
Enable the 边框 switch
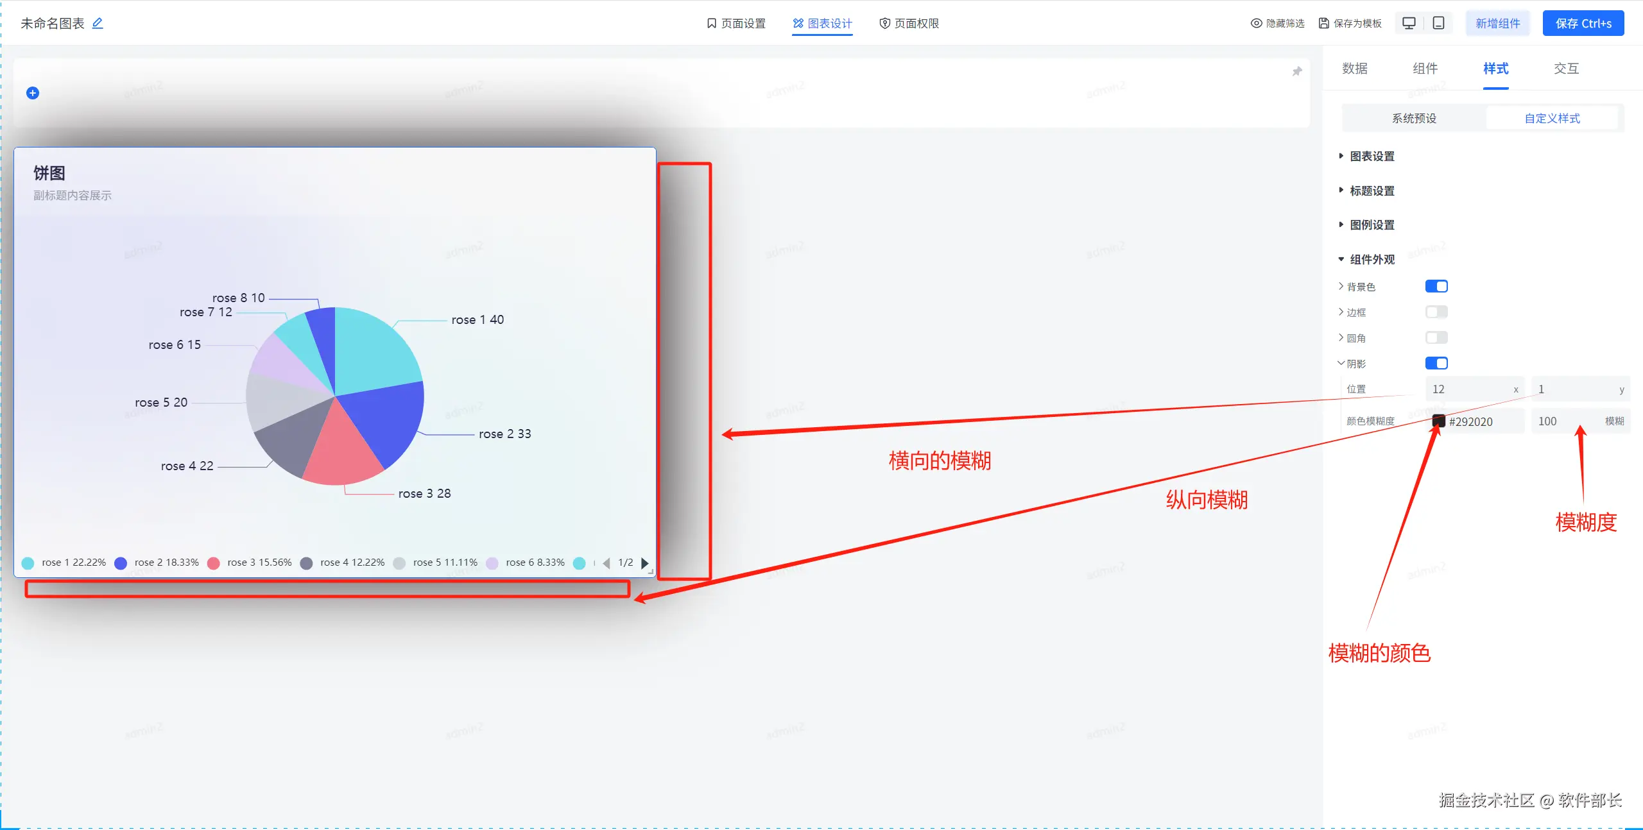[1436, 312]
